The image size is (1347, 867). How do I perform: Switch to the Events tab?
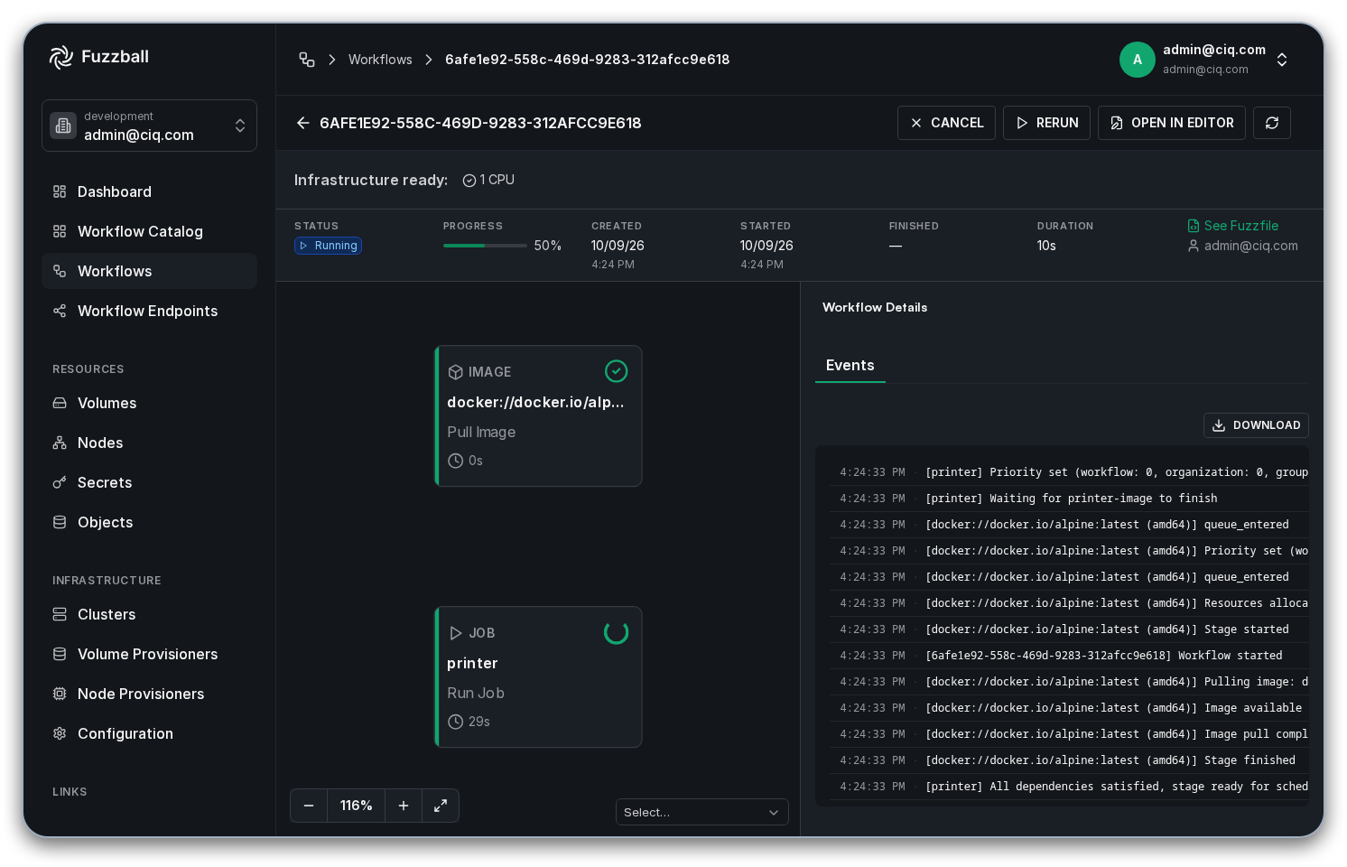point(850,365)
